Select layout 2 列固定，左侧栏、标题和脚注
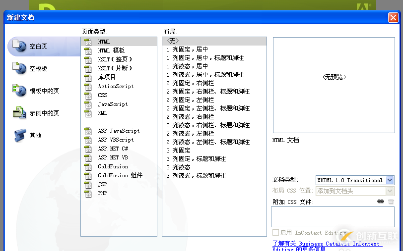403x251 pixels. pos(214,108)
